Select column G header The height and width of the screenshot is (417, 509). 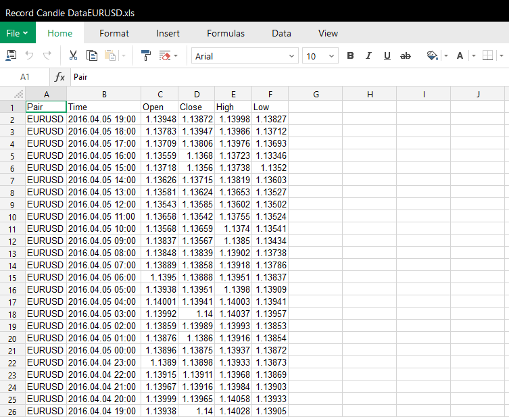pos(316,95)
